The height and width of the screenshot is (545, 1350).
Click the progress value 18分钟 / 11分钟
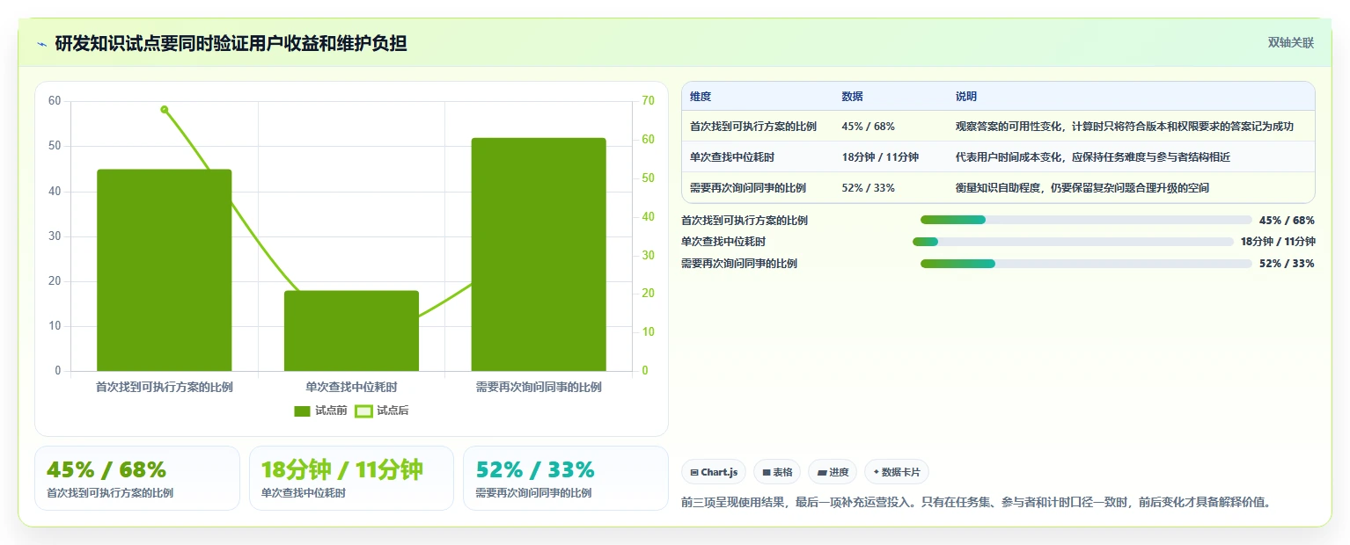pos(1278,242)
